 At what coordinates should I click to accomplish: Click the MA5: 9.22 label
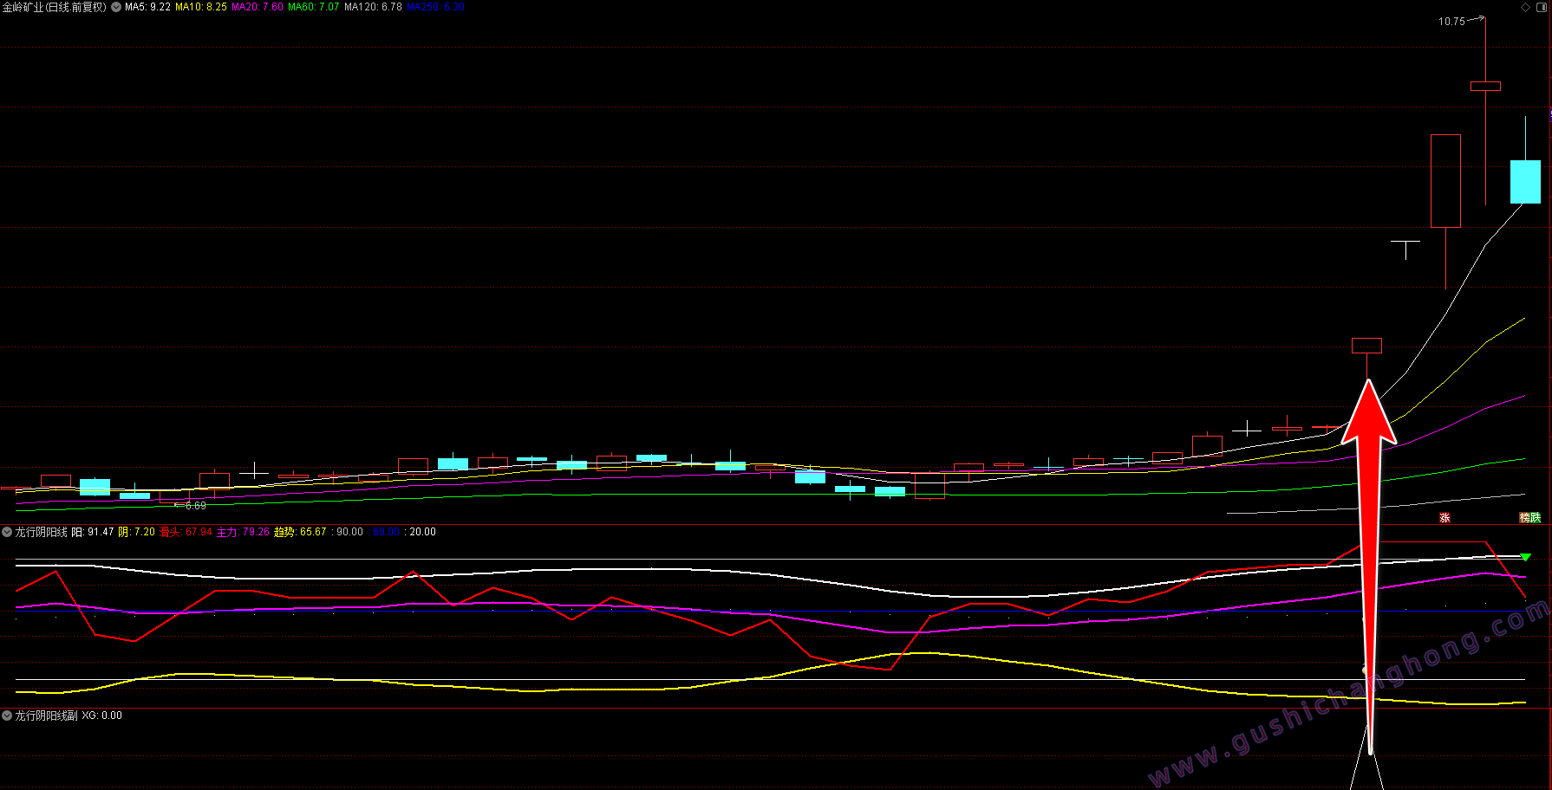click(x=147, y=7)
